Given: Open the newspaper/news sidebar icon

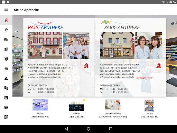Looking at the screenshot, I should (x=6, y=49).
